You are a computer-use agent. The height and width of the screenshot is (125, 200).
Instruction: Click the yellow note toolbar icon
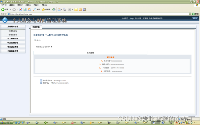point(76,10)
